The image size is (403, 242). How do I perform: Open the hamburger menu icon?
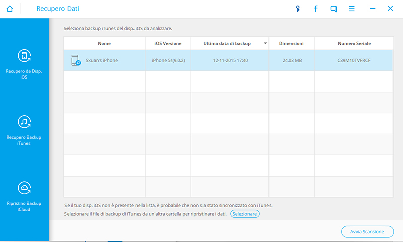pyautogui.click(x=352, y=9)
